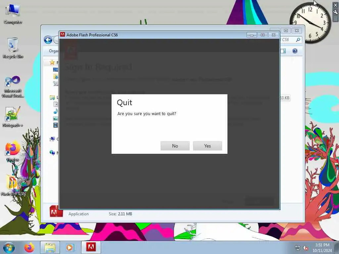
Task: Minimize the Adobe Flash Professional CS6 window
Action: (252, 35)
